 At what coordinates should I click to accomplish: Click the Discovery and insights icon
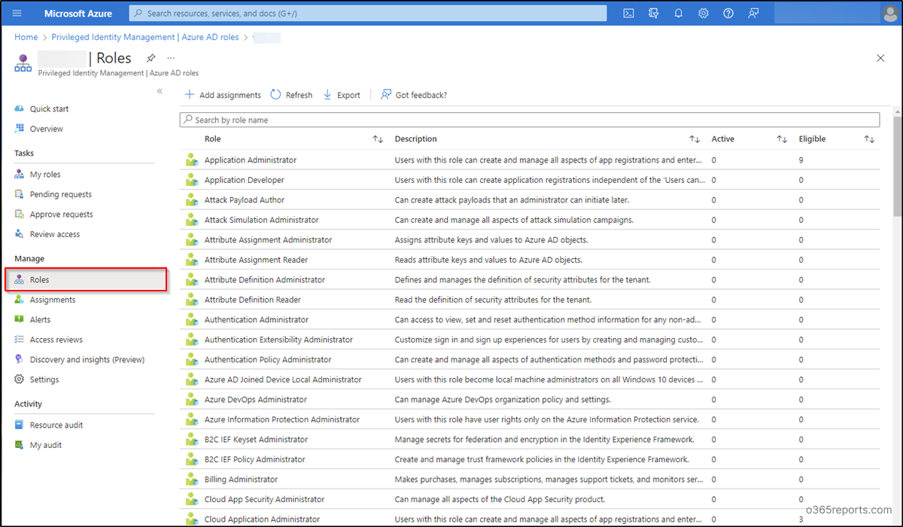point(20,359)
